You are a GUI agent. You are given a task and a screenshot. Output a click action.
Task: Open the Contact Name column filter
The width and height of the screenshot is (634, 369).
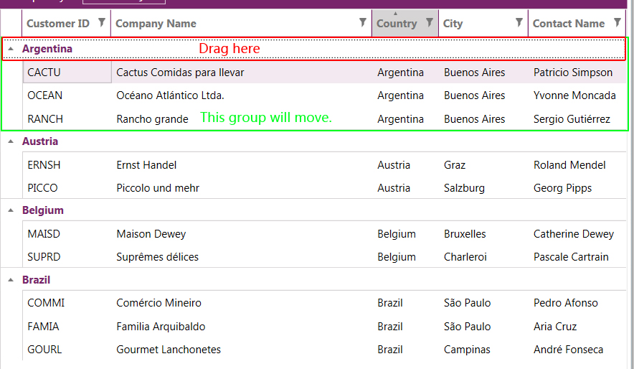[x=618, y=22]
